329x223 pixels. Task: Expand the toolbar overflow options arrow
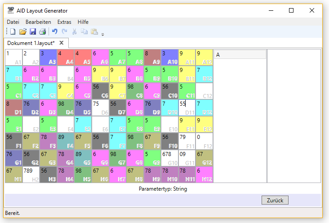(102, 33)
